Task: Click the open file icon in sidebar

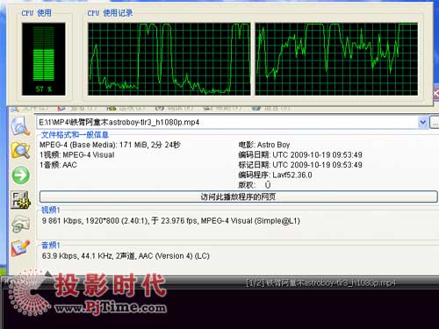Action: click(20, 126)
